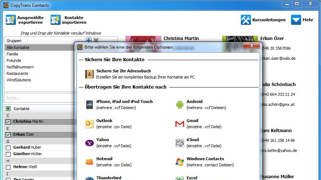
Task: Click the Kontakte importieren icon
Action: tap(56, 20)
